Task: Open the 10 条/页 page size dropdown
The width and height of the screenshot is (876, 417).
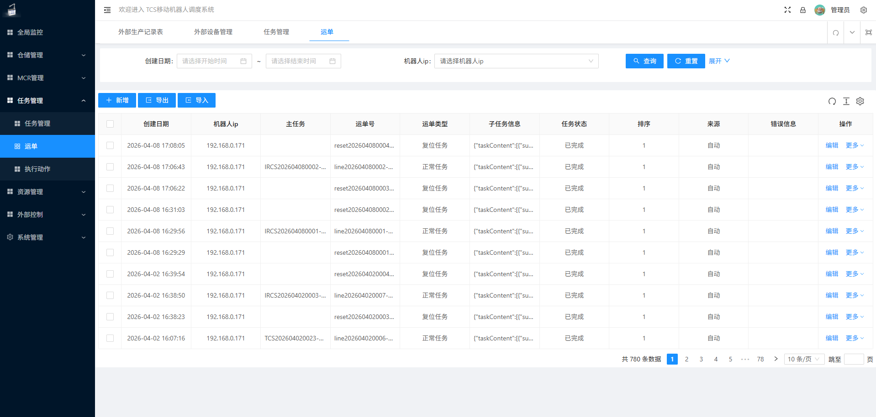Action: (x=804, y=359)
